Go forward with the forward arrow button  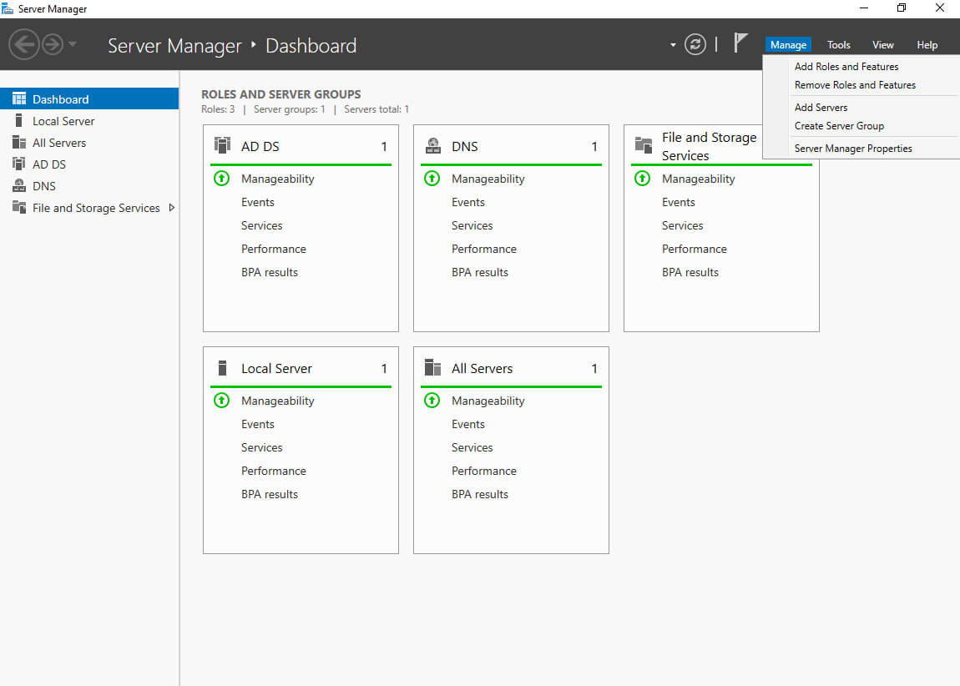coord(53,45)
